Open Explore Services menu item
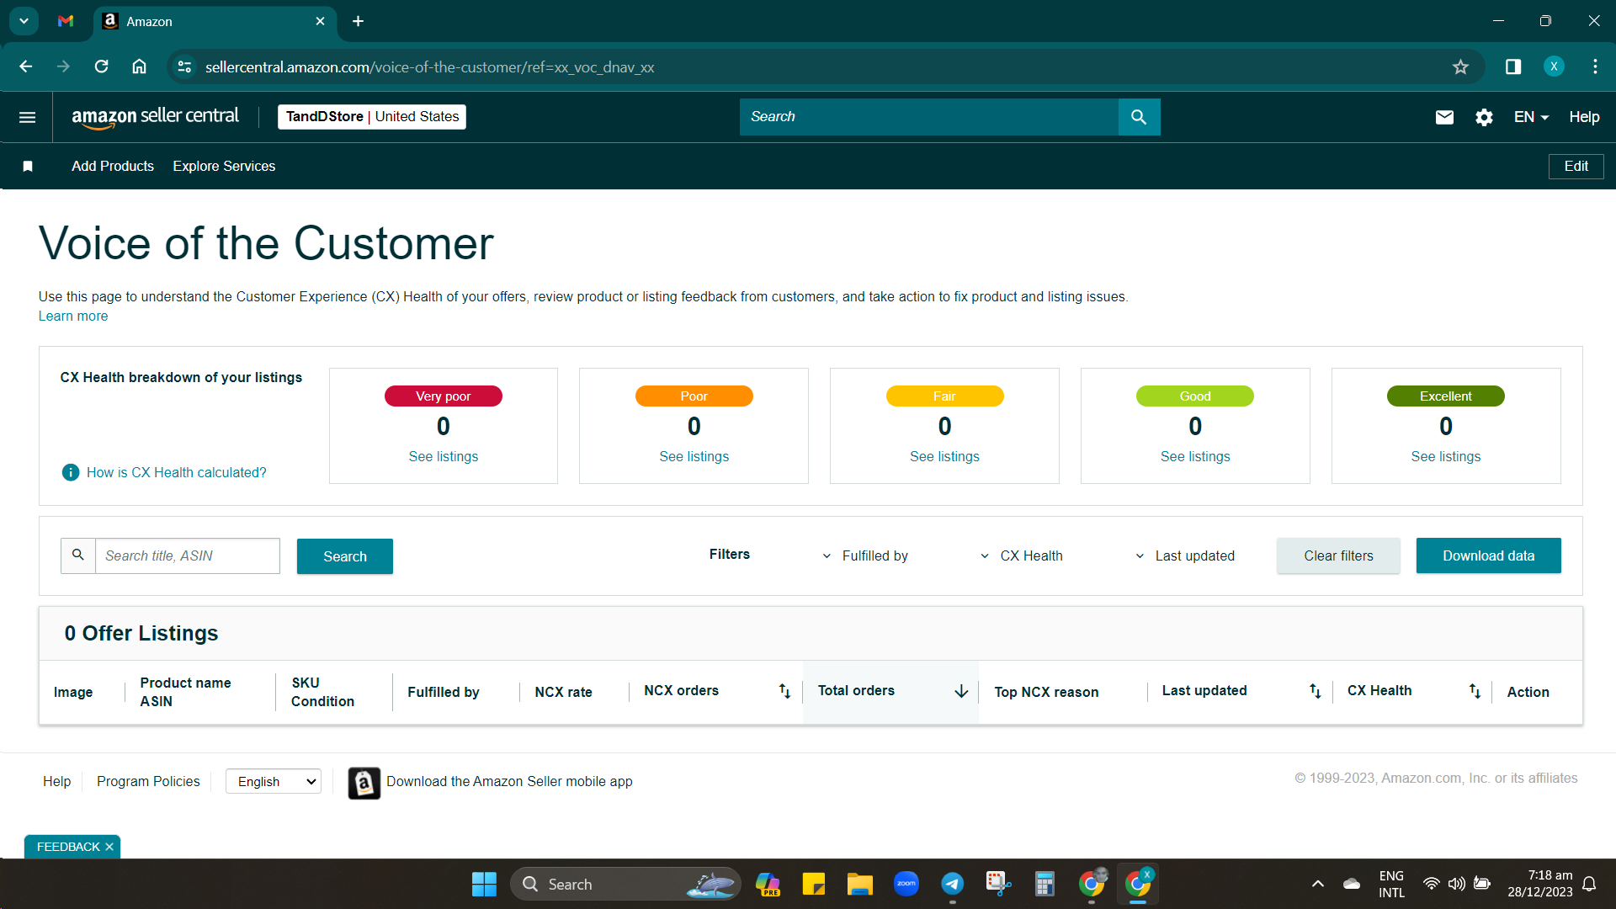Image resolution: width=1616 pixels, height=909 pixels. coord(224,167)
